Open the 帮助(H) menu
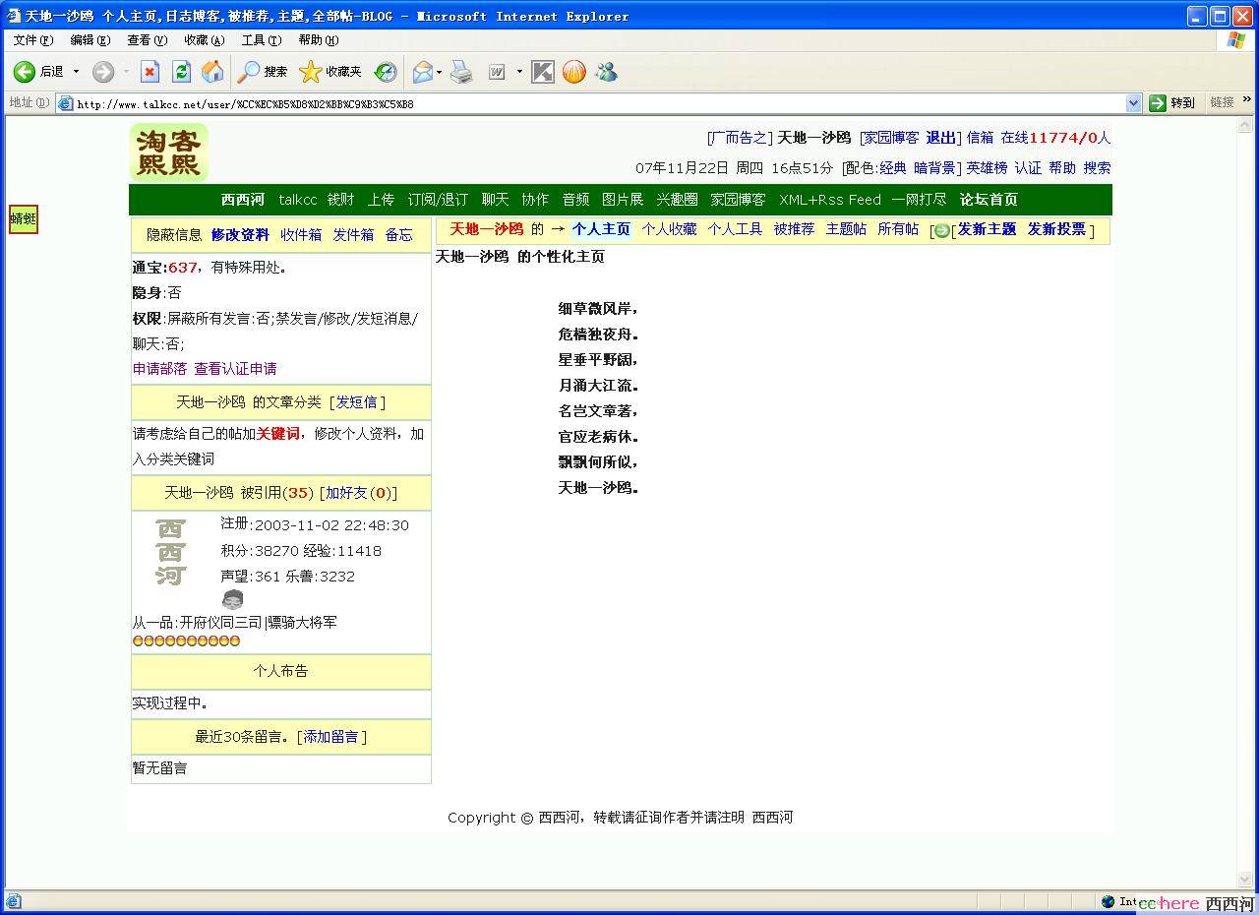The image size is (1259, 915). click(x=319, y=40)
